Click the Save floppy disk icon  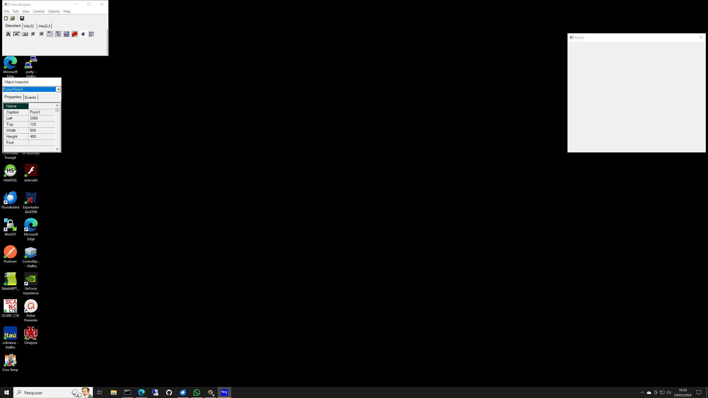(22, 18)
